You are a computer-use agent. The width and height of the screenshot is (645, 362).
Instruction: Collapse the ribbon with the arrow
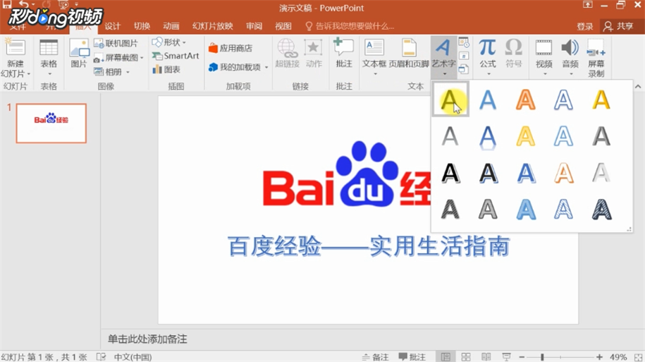point(637,87)
